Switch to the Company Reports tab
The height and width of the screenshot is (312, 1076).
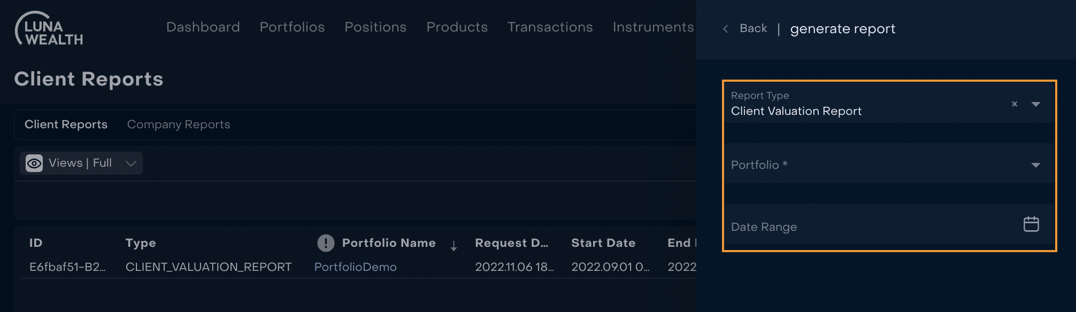pyautogui.click(x=179, y=124)
